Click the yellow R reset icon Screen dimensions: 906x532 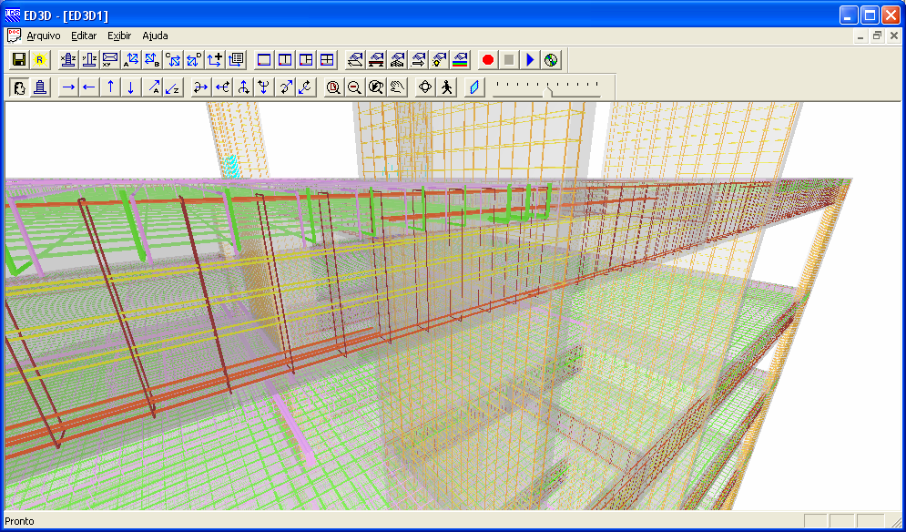(40, 60)
